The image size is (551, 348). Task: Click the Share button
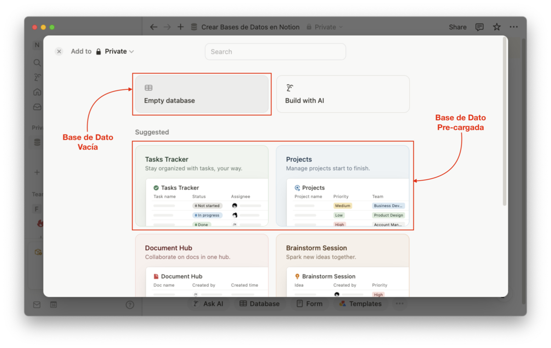click(x=457, y=27)
